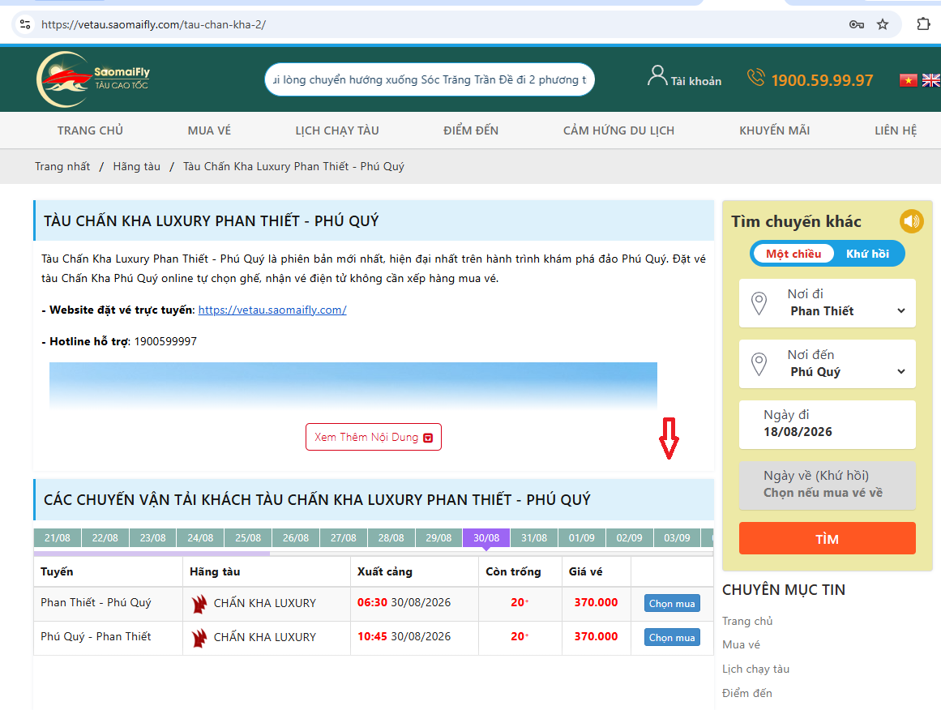The width and height of the screenshot is (941, 710).
Task: Click Chọn mua for 10:45 trip
Action: pos(672,637)
